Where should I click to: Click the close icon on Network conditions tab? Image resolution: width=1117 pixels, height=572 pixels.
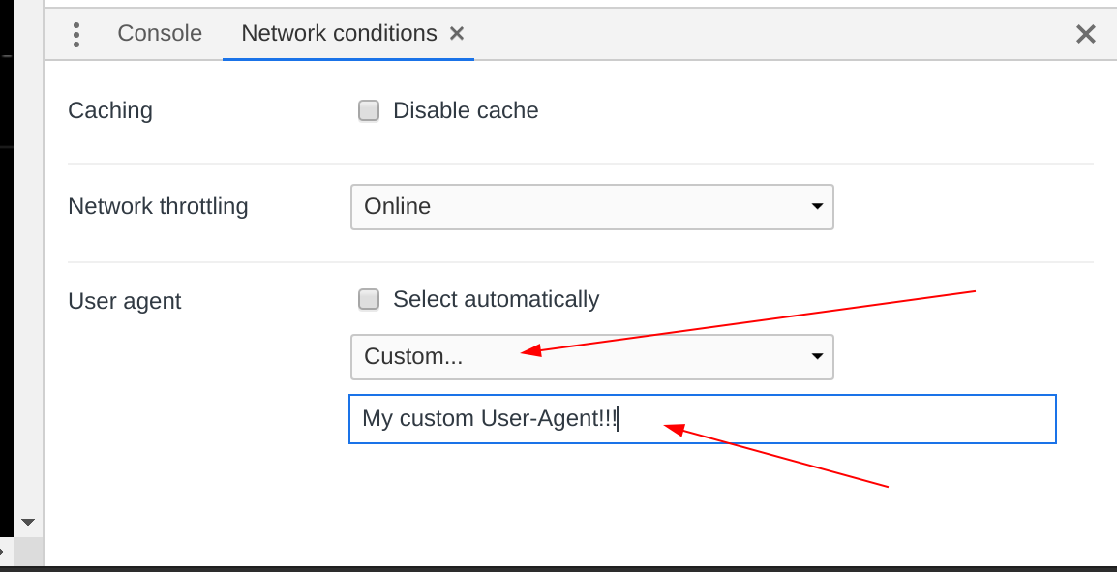click(x=456, y=33)
